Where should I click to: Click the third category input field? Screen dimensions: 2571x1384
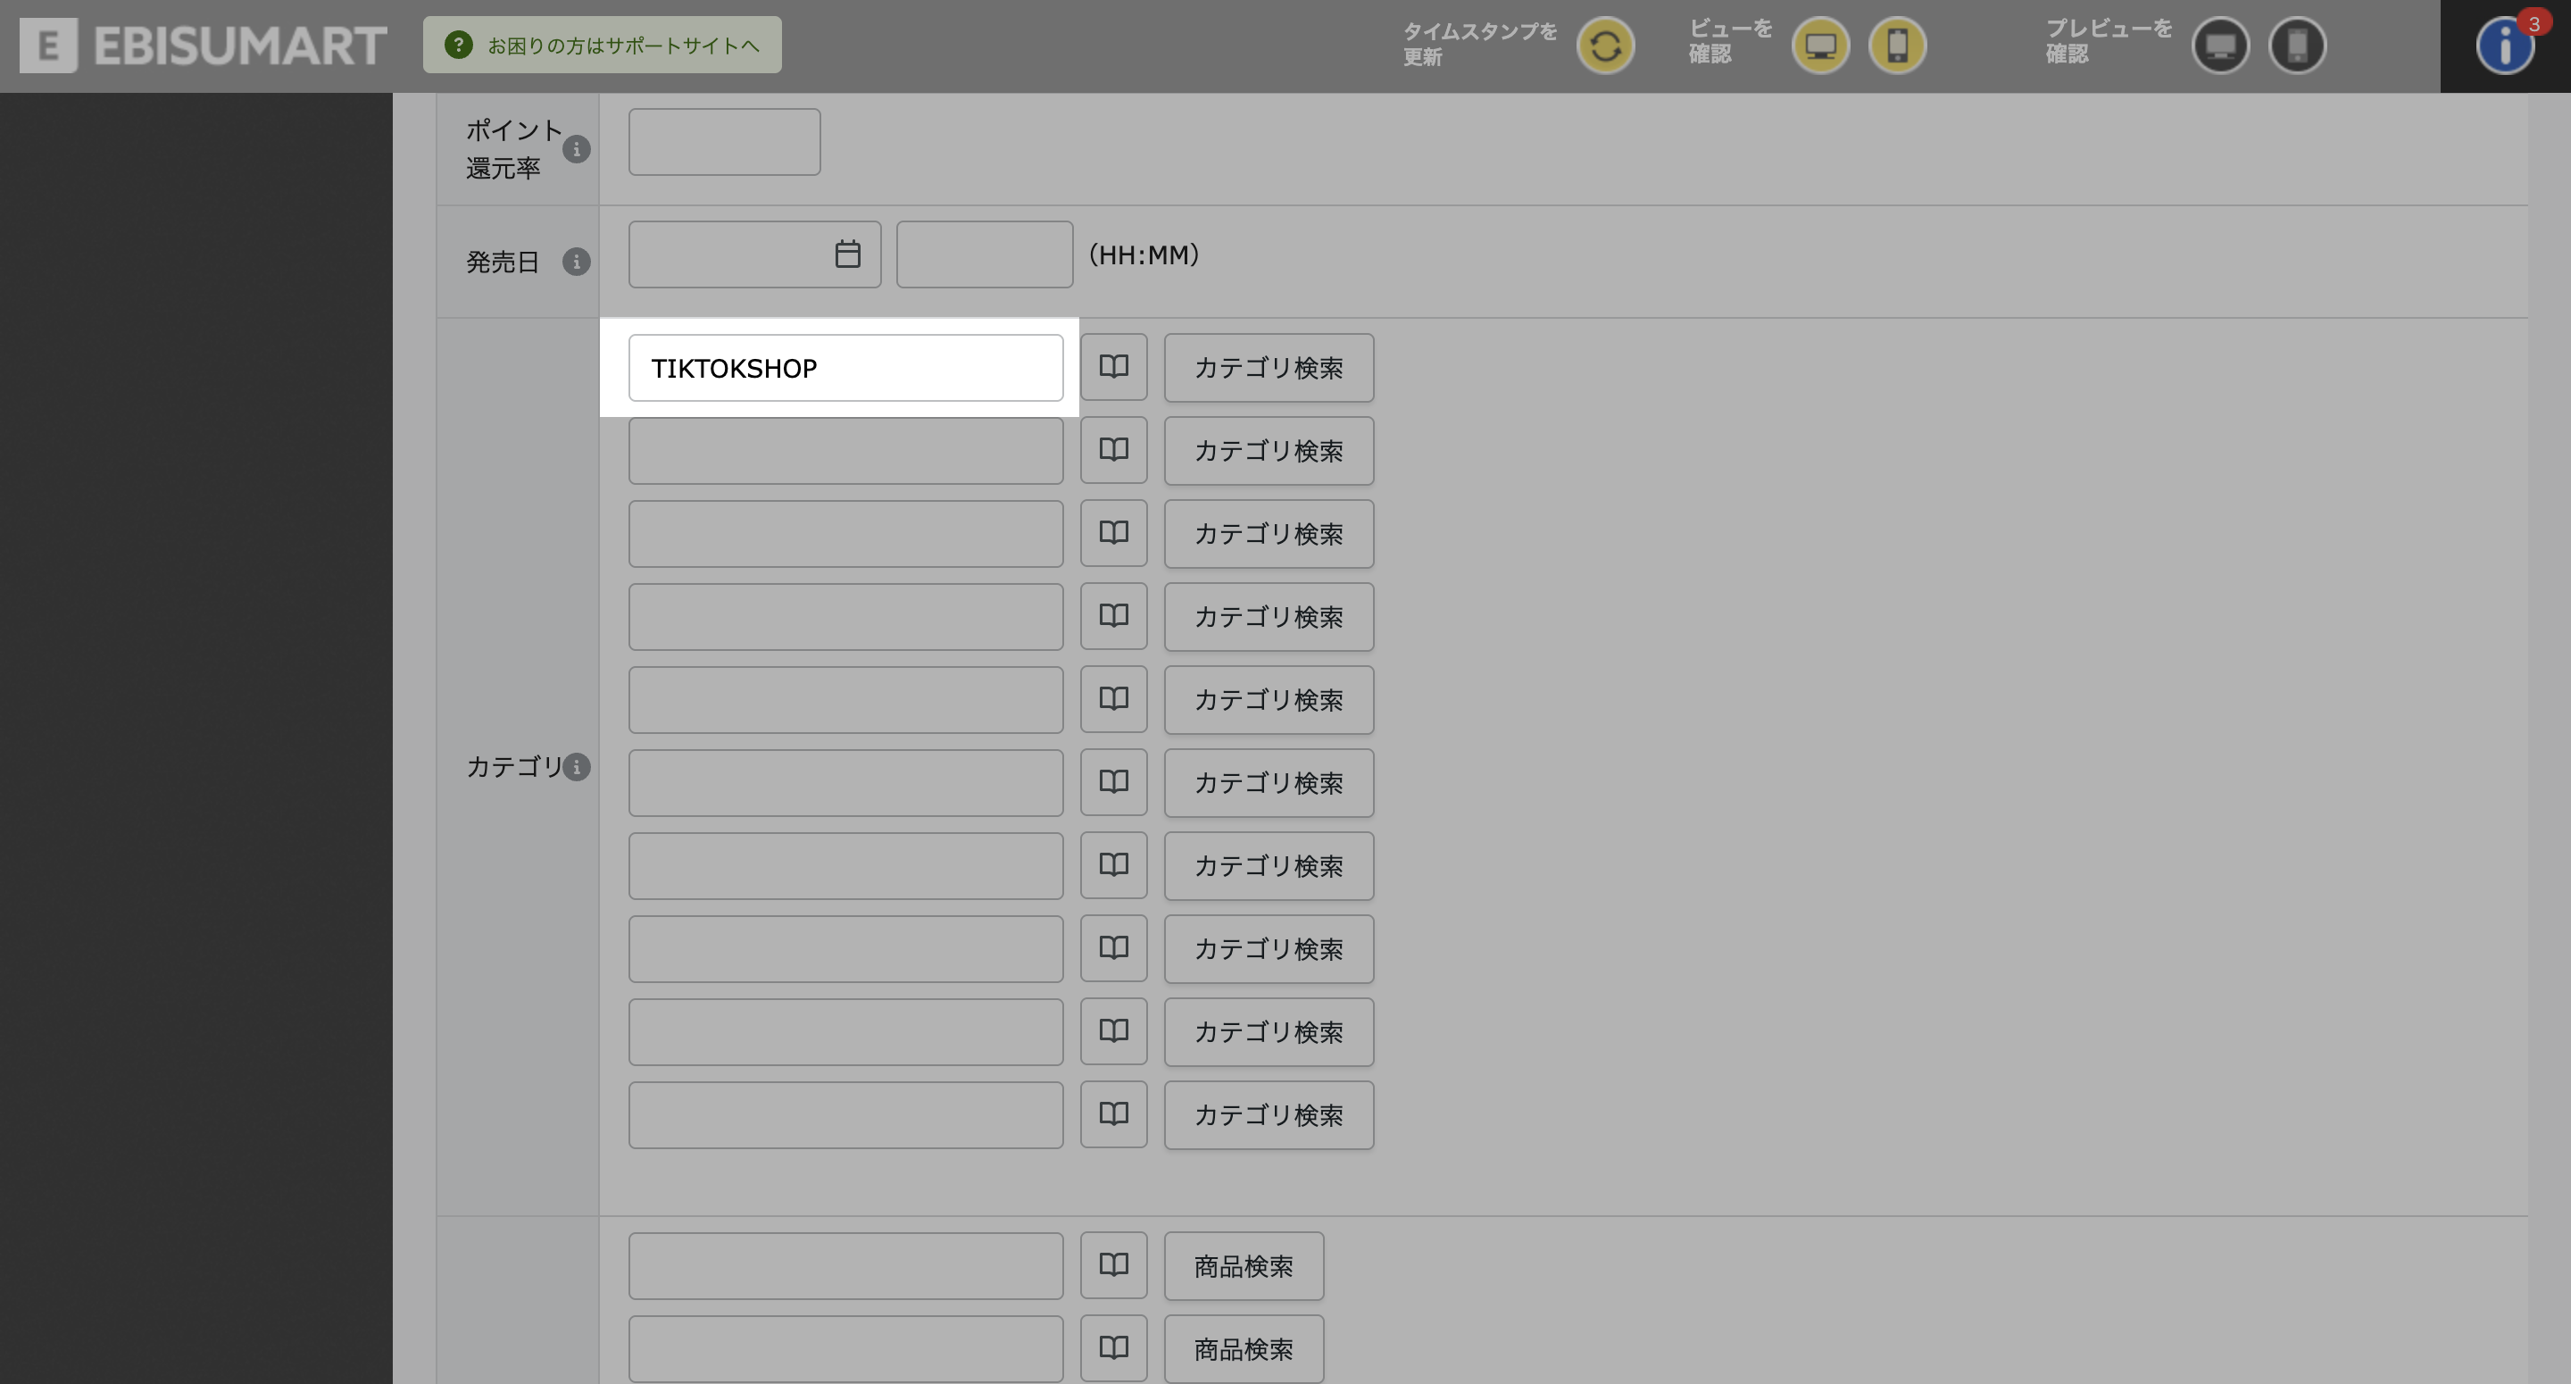pyautogui.click(x=845, y=533)
